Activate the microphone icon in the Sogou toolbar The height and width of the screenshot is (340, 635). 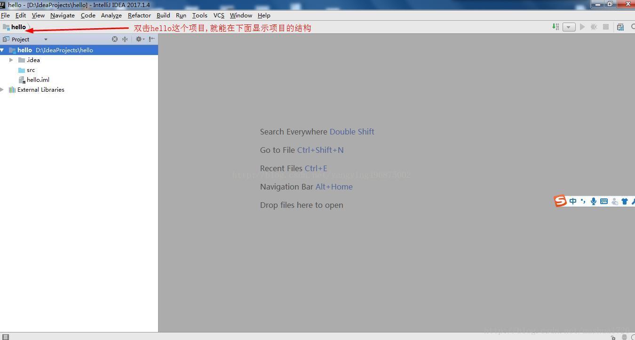pos(593,201)
